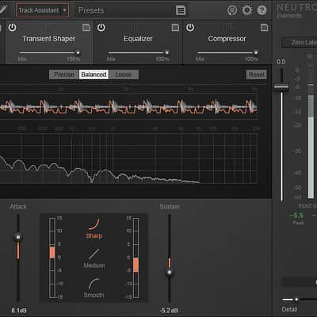This screenshot has height=317, width=317.
Task: Open the Track Assistant dropdown
Action: (x=43, y=10)
